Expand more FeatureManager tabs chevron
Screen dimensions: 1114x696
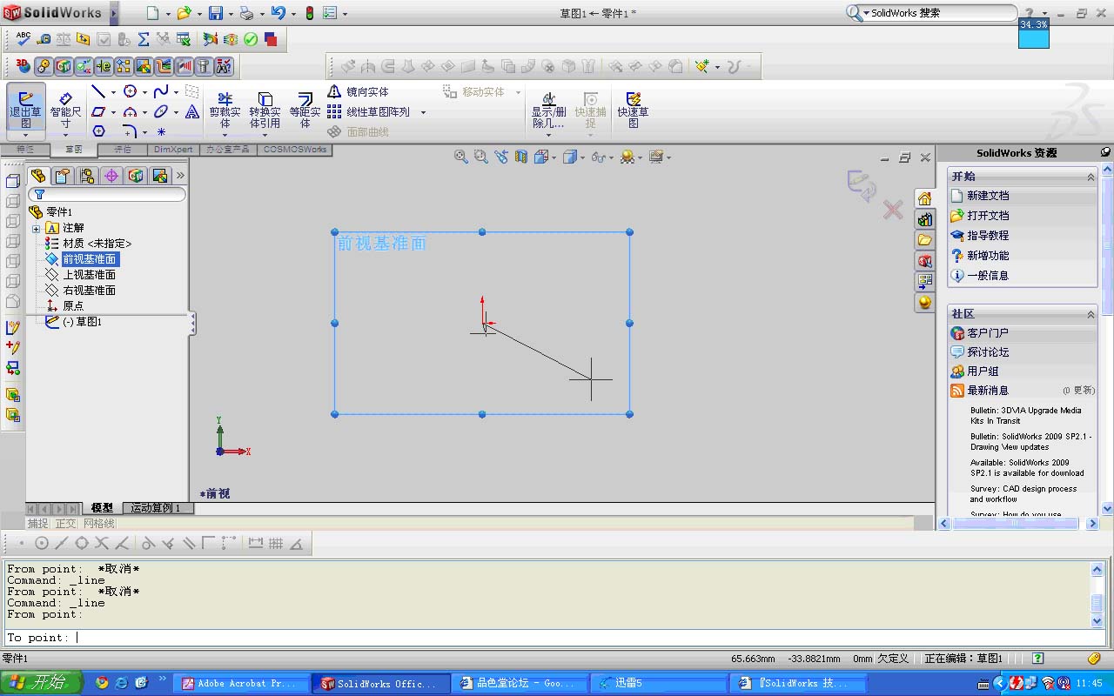(180, 176)
